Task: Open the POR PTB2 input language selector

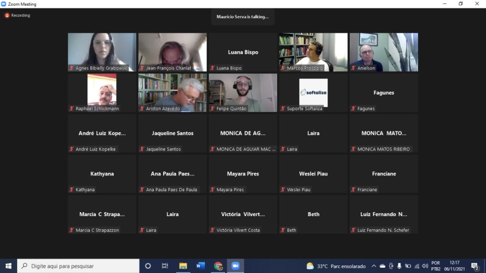Action: click(x=436, y=266)
